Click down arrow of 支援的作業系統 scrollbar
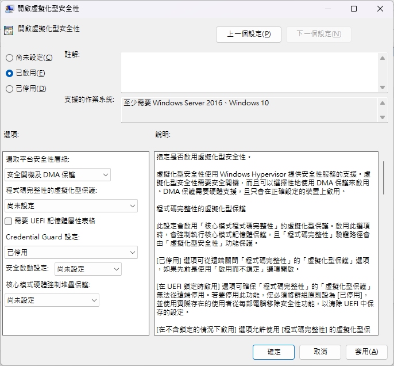The image size is (394, 366). [x=383, y=117]
